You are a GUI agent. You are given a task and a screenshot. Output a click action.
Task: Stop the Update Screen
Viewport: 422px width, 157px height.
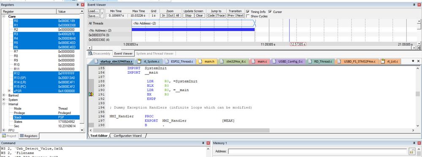click(188, 16)
